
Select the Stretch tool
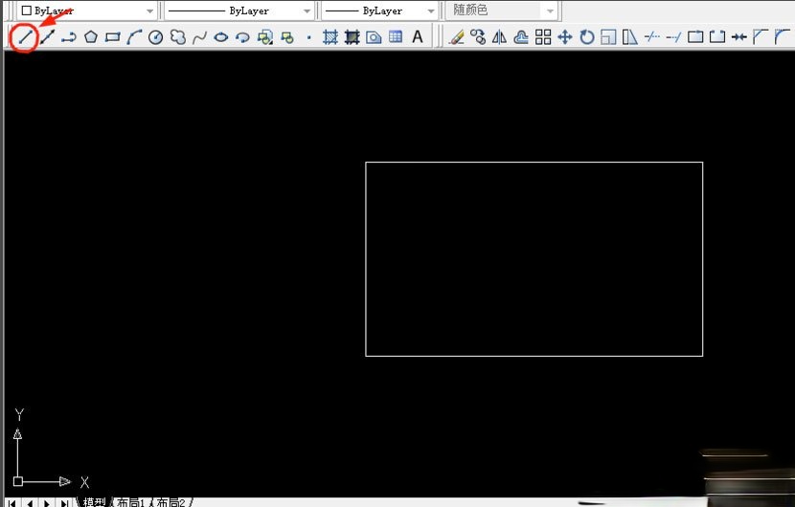click(629, 37)
